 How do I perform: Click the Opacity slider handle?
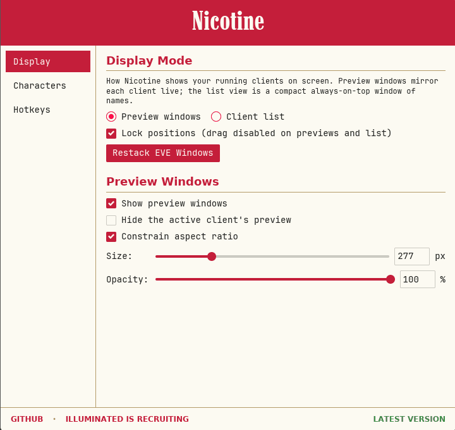coord(391,279)
